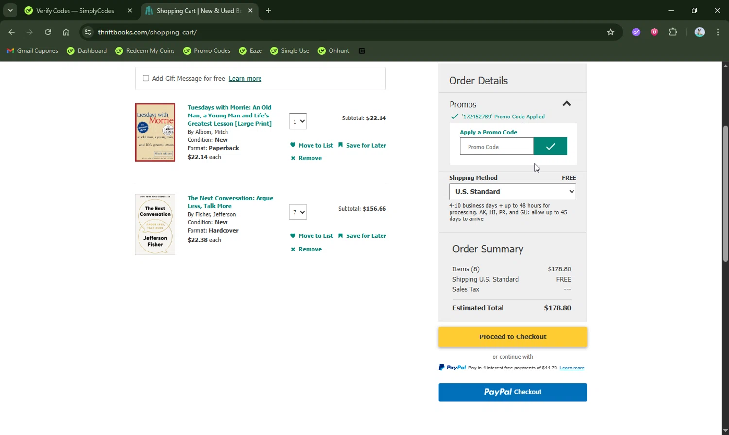Change quantity dropdown for The Next Conversation

(298, 212)
